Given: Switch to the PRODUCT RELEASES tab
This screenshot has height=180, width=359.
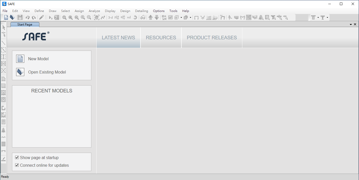Looking at the screenshot, I should coord(212,38).
